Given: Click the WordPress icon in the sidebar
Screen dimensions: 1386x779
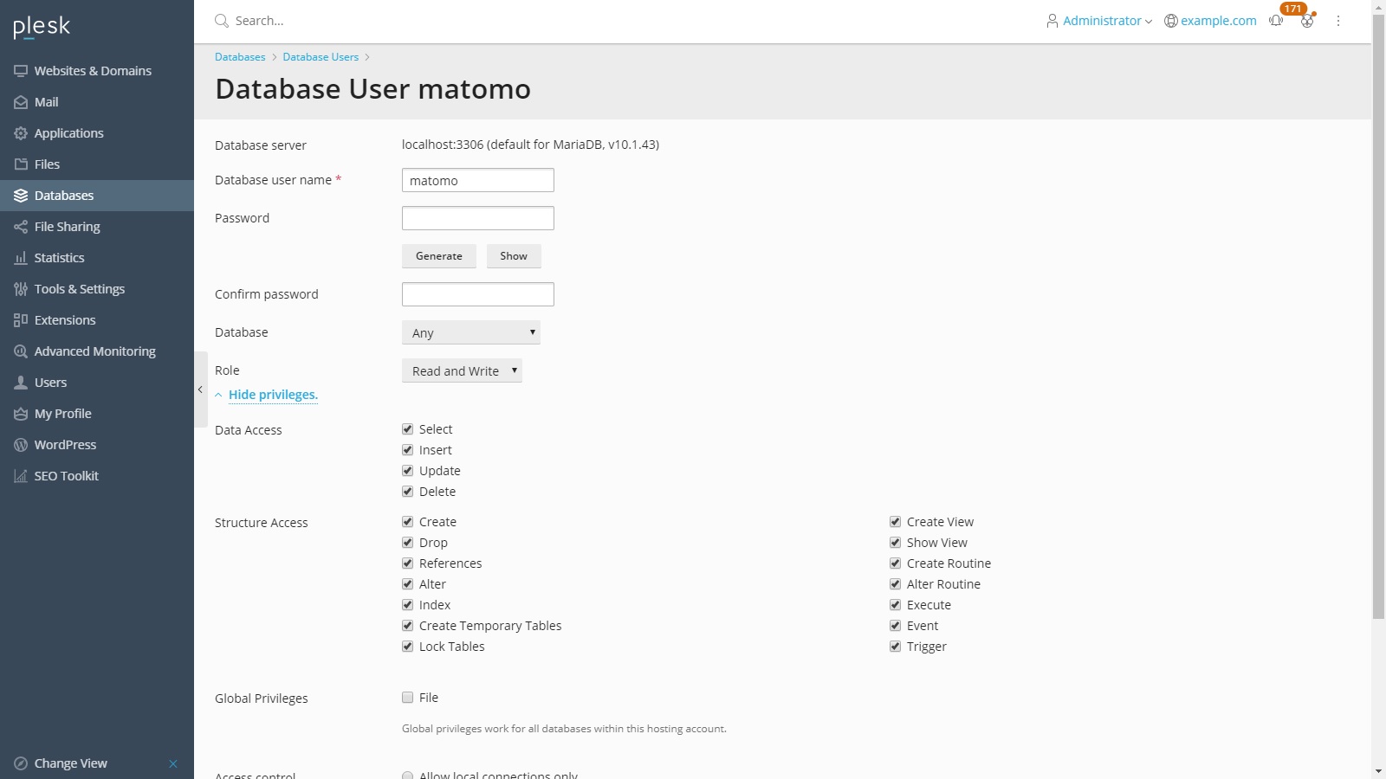Looking at the screenshot, I should [x=21, y=445].
